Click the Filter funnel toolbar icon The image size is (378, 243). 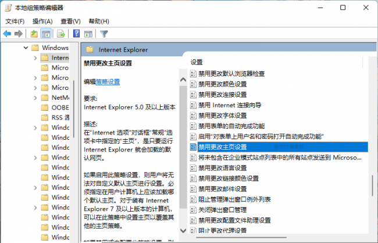pos(104,34)
